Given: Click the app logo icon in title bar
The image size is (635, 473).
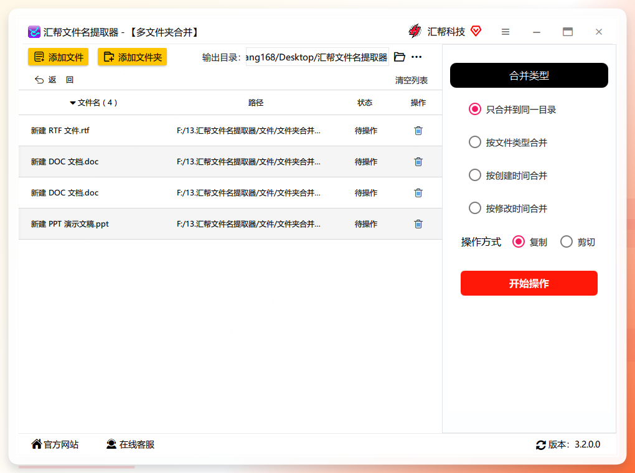Looking at the screenshot, I should tap(34, 32).
